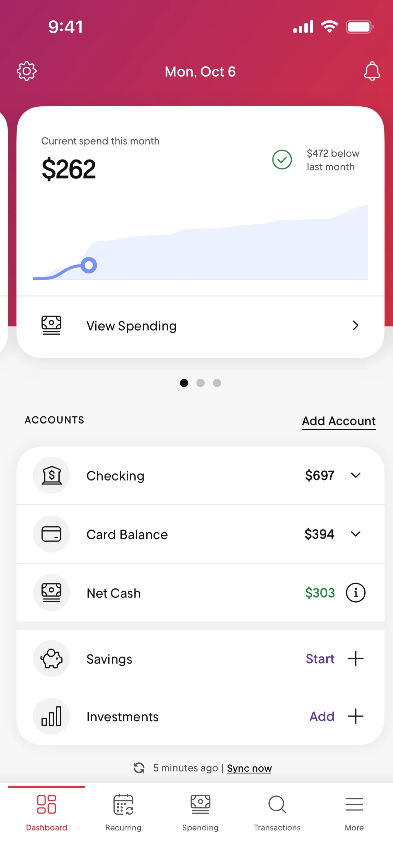Tap the plus icon next to Savings
Image resolution: width=393 pixels, height=853 pixels.
[355, 659]
